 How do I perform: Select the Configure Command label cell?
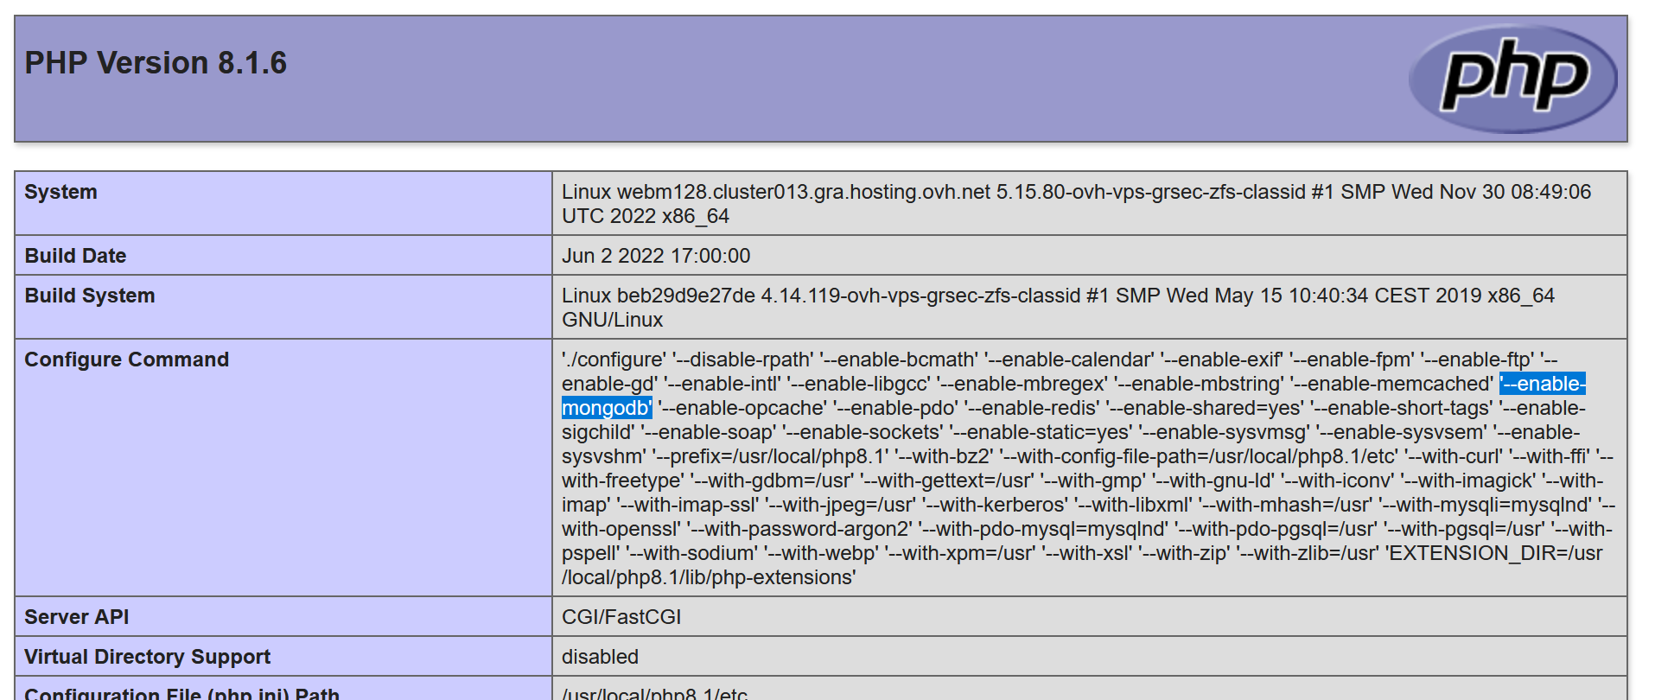click(126, 360)
